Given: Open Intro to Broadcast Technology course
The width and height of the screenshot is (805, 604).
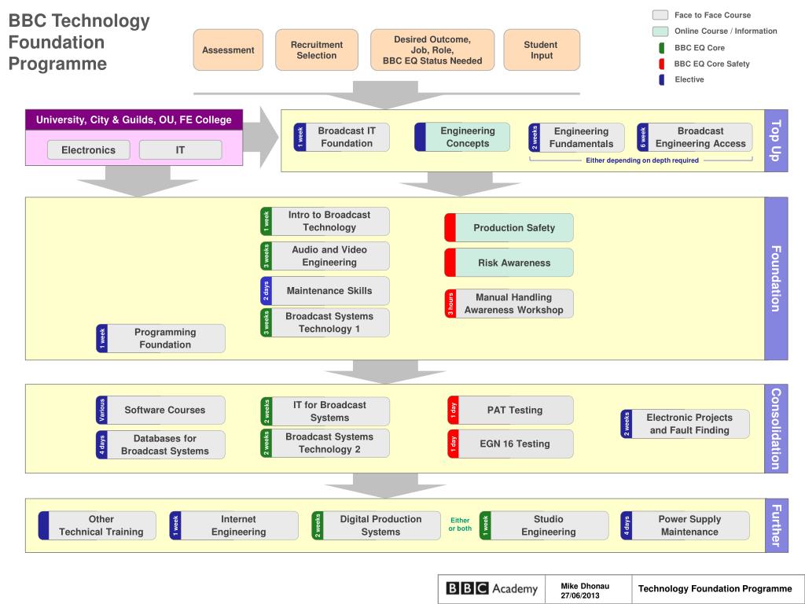Looking at the screenshot, I should point(325,221).
